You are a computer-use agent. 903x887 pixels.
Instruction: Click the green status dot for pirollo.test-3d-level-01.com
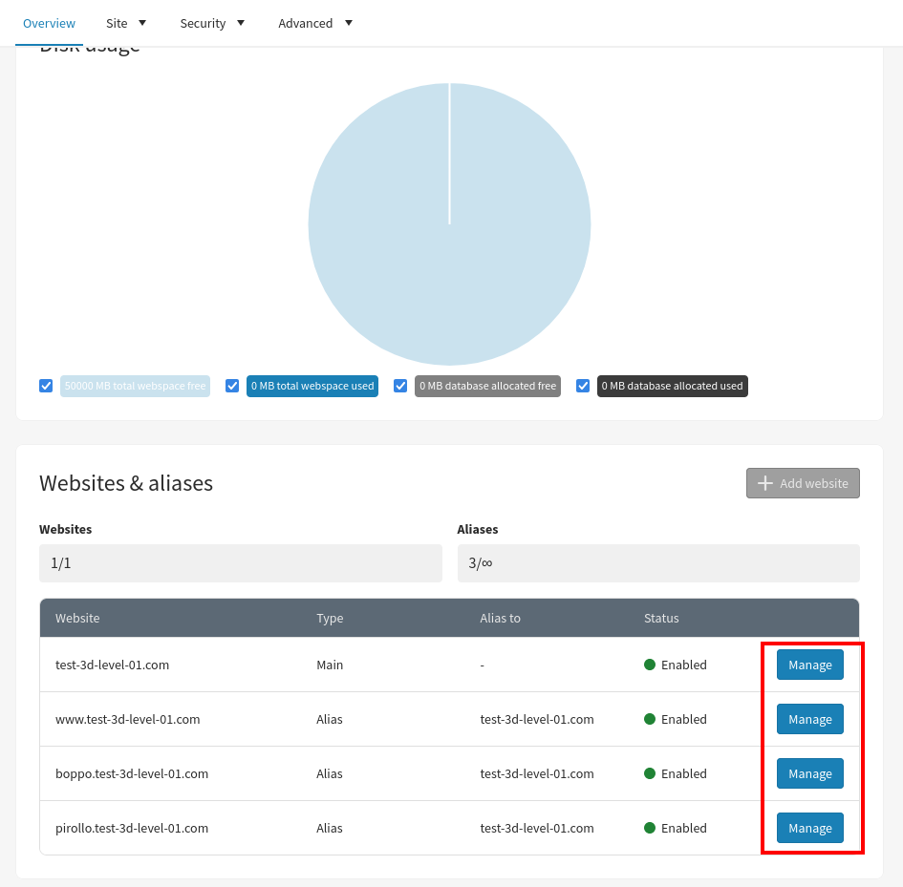(650, 828)
